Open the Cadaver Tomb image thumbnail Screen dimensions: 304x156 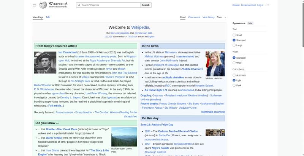tap(215, 133)
